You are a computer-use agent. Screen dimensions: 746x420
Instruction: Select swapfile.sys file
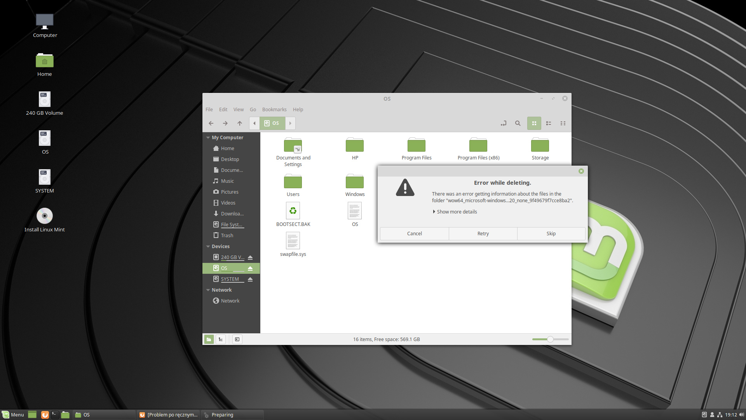pos(293,244)
